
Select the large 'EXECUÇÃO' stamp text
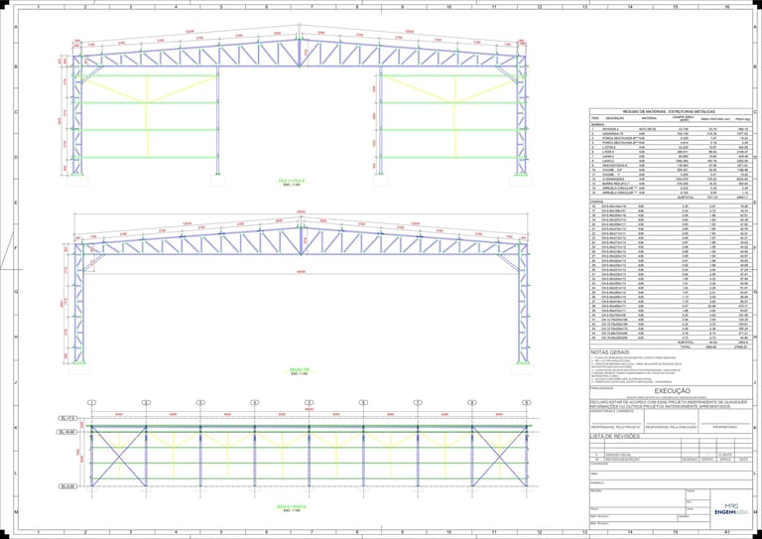[672, 391]
